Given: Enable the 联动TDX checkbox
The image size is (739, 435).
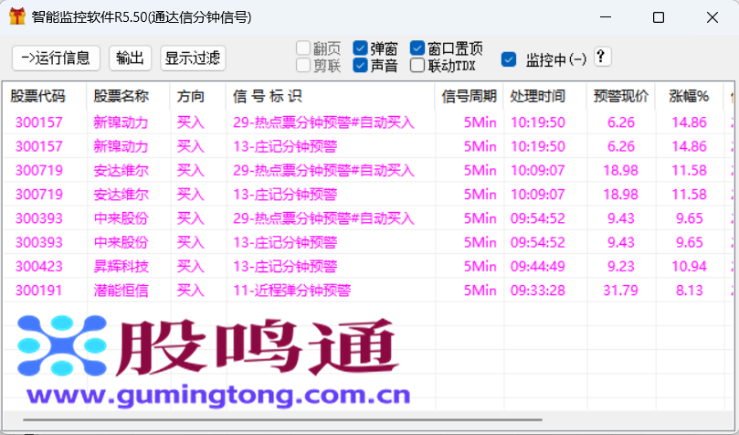Looking at the screenshot, I should pos(417,65).
